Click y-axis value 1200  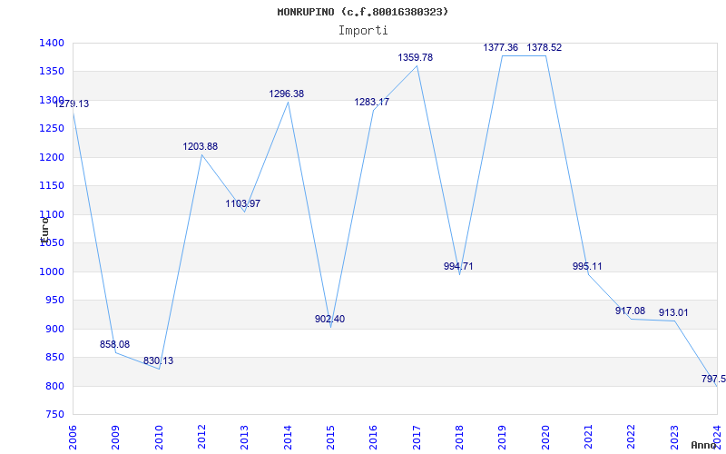click(52, 157)
